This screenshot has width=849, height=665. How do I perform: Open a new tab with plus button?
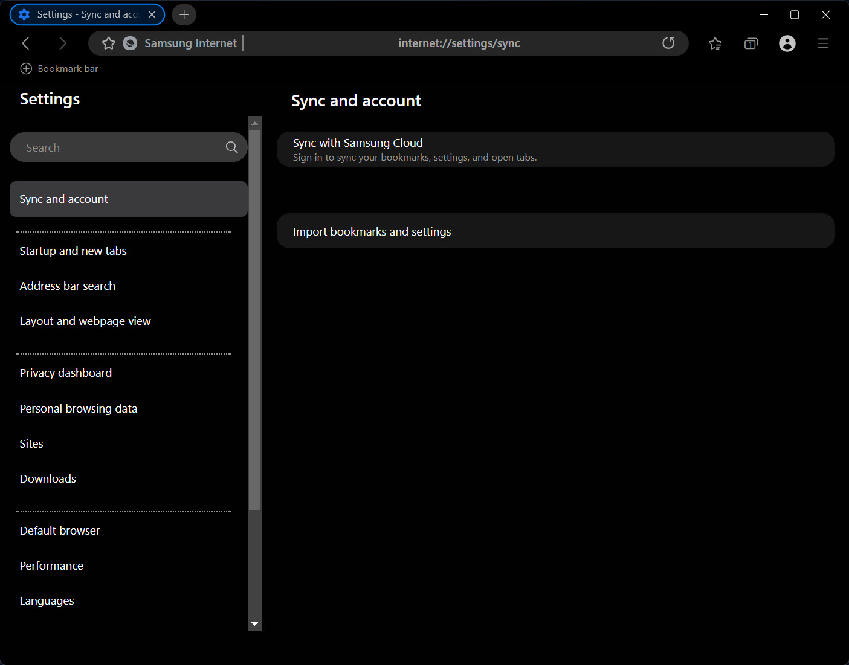[184, 14]
